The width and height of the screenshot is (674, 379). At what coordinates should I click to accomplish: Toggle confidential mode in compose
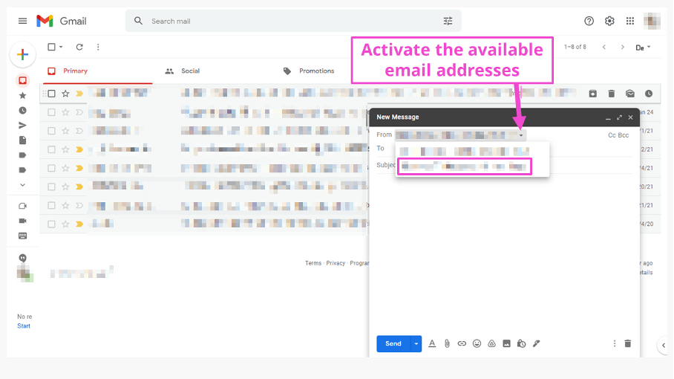[x=521, y=343]
